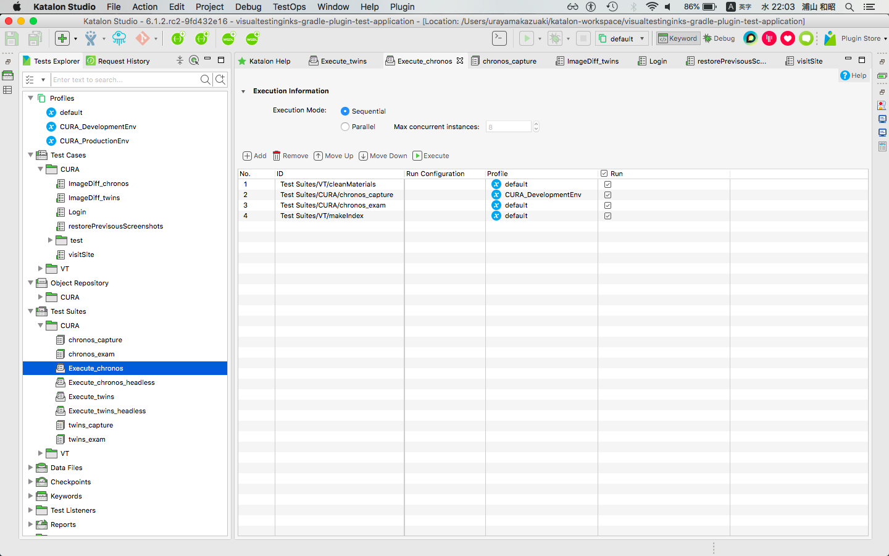
Task: Switch to Debug perspective
Action: tap(719, 38)
